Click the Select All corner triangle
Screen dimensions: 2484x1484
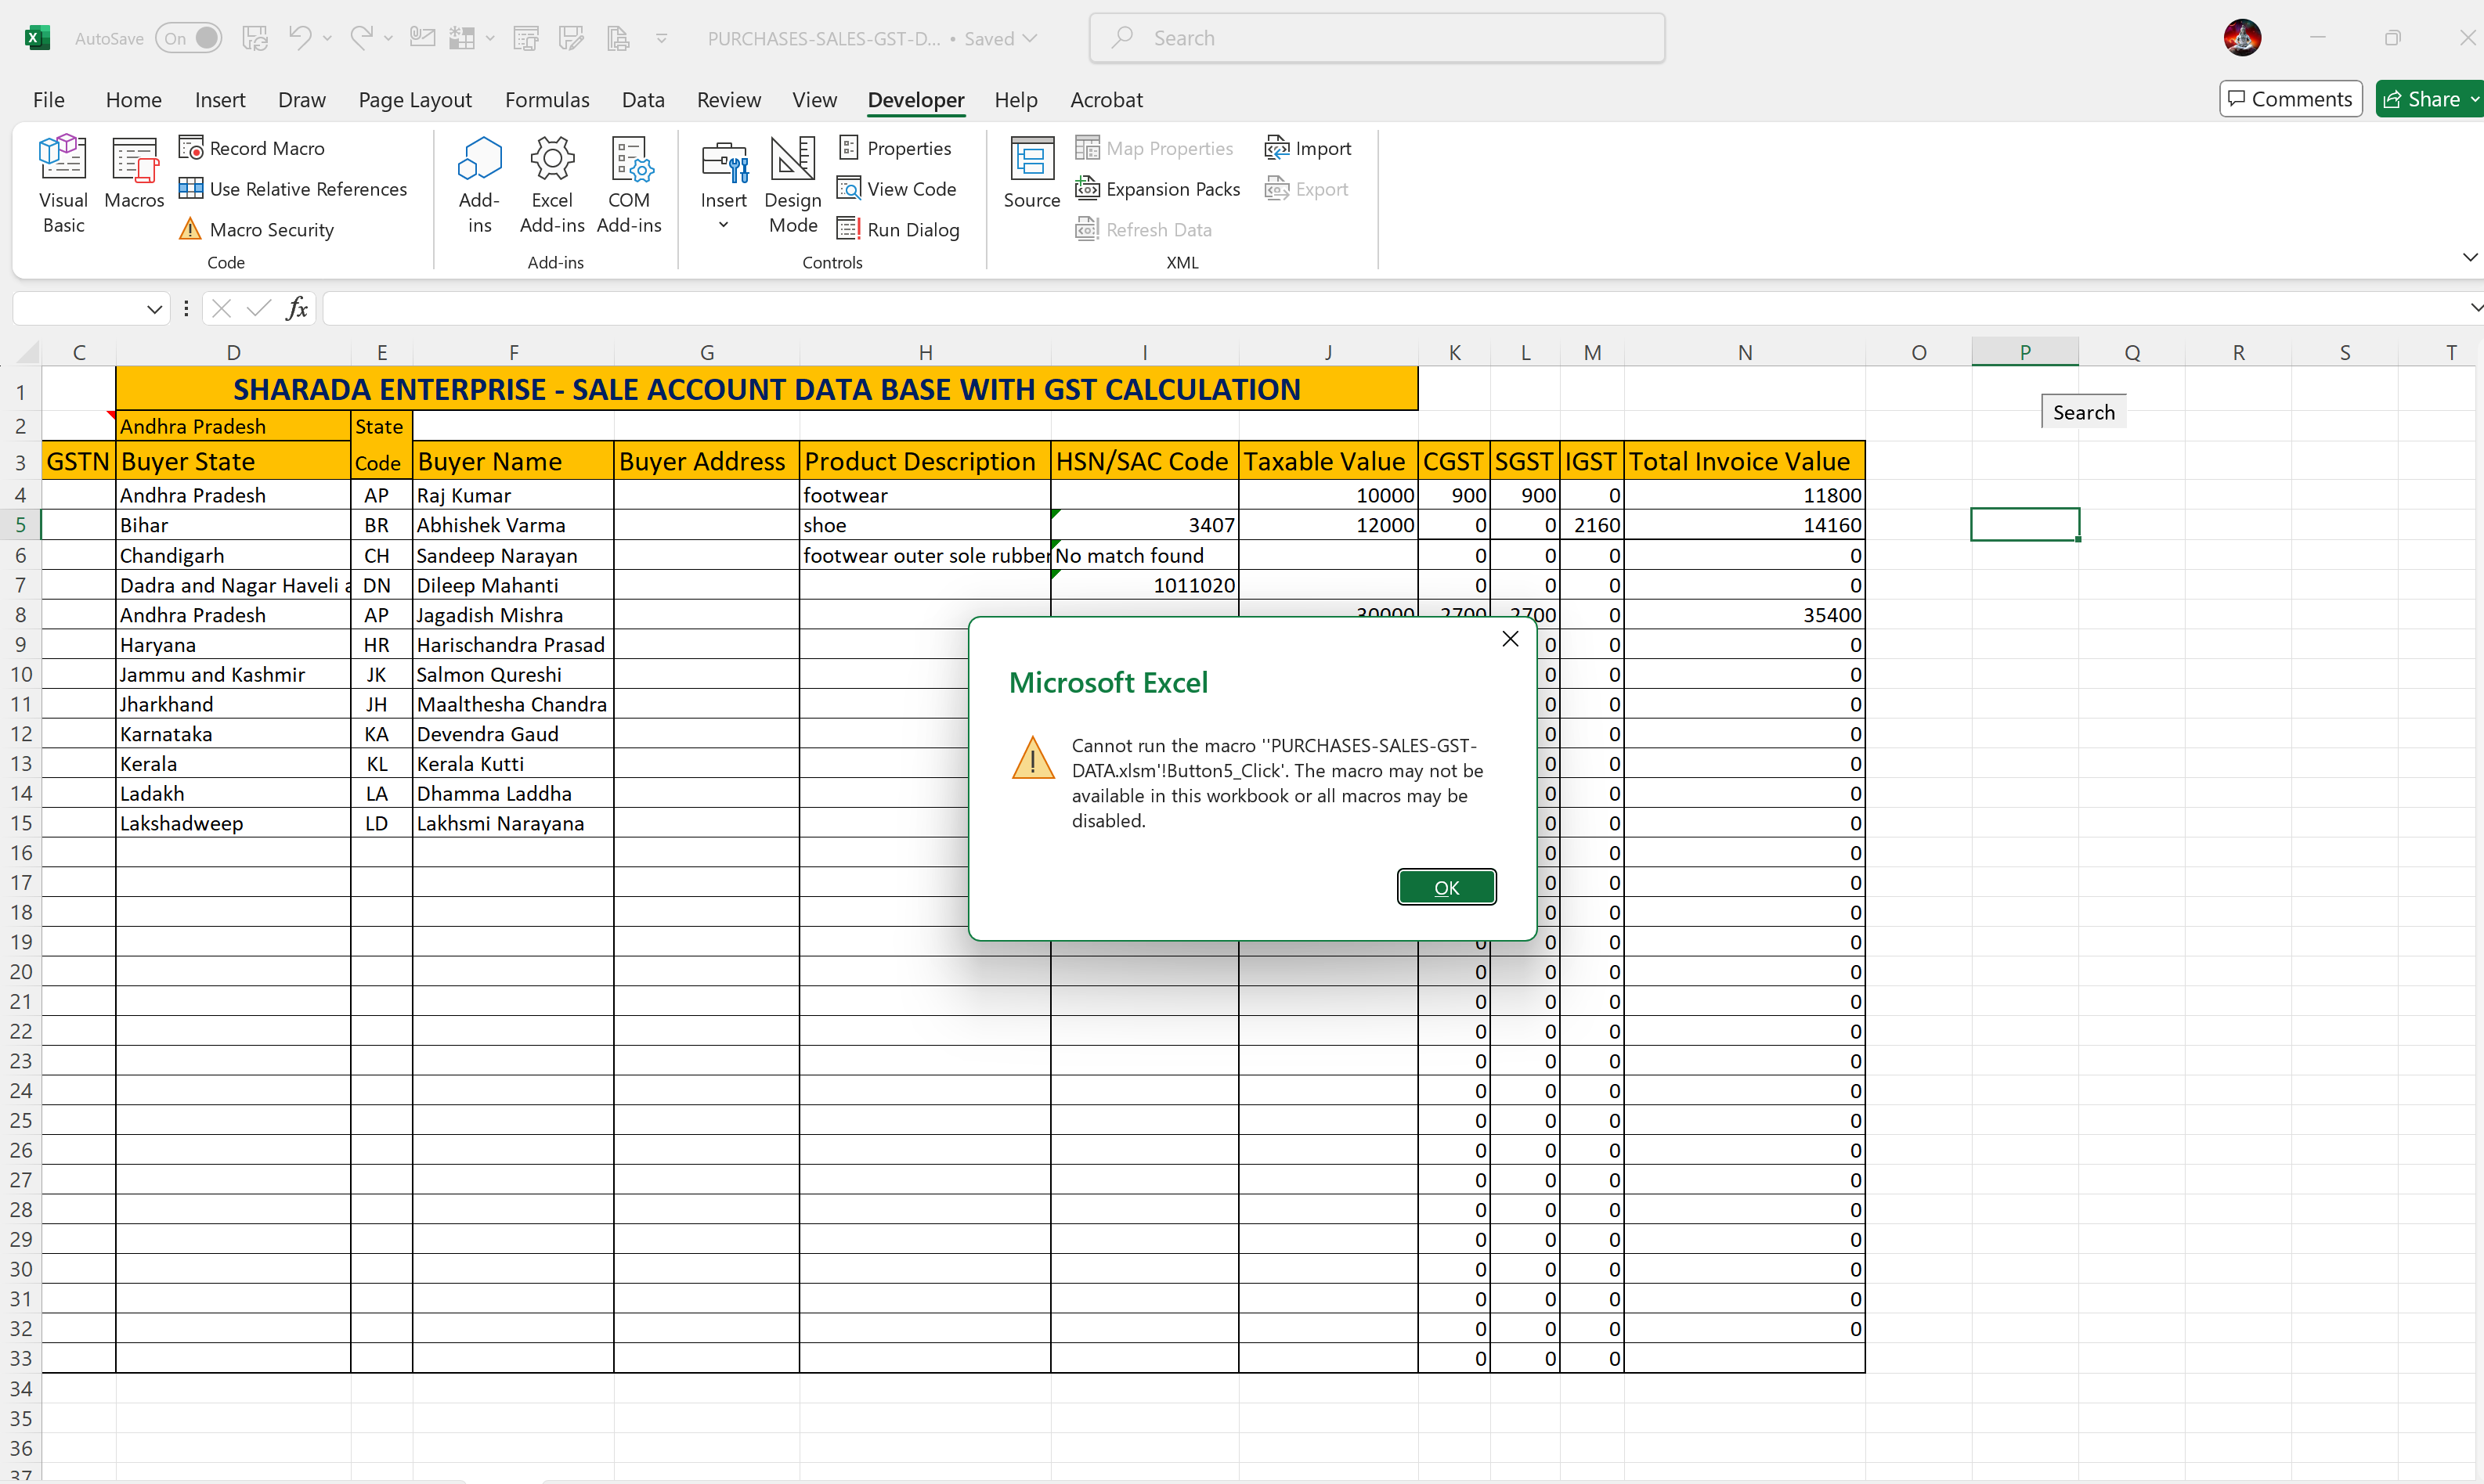click(x=28, y=352)
